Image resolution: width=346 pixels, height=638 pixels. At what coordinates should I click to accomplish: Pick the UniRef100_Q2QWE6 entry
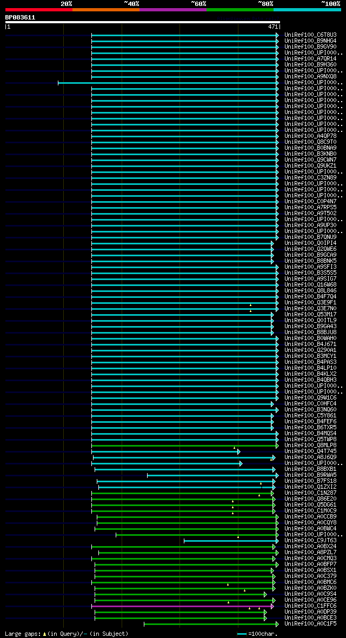(x=310, y=249)
